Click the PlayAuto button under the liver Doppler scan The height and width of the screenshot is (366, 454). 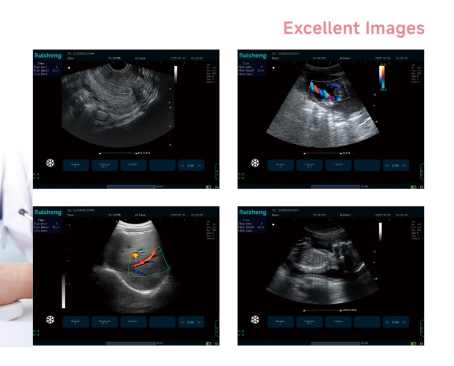(x=76, y=322)
